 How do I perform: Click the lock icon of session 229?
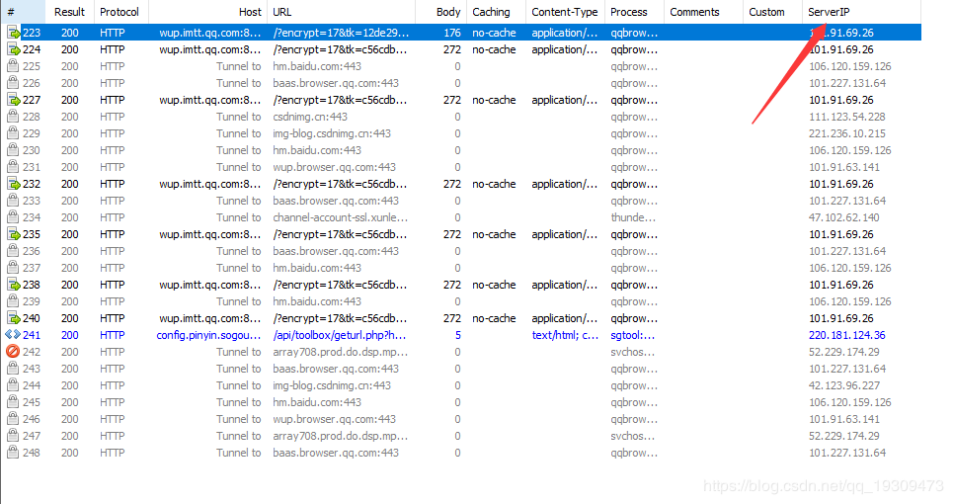coord(13,133)
